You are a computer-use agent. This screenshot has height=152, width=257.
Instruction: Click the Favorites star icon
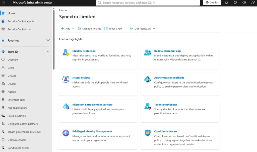click(x=3, y=40)
